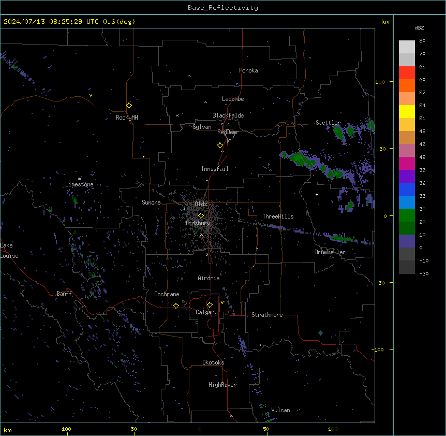Select the magenta swatch between 42 and 39 dBZ

click(407, 163)
